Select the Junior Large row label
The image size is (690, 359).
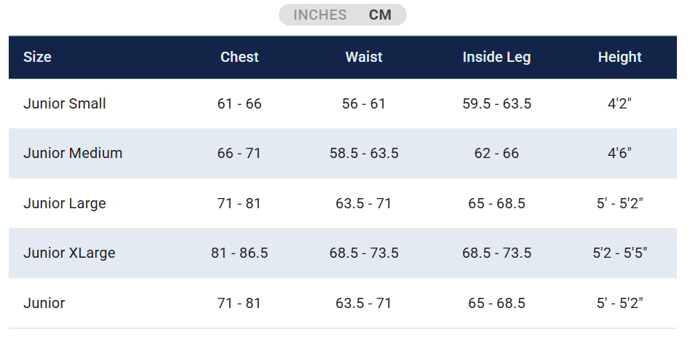click(65, 203)
